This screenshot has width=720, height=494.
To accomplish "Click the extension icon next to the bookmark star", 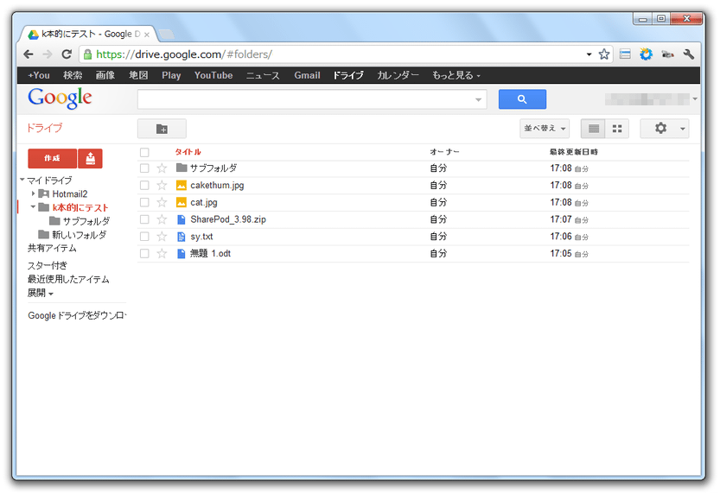I will tap(625, 54).
